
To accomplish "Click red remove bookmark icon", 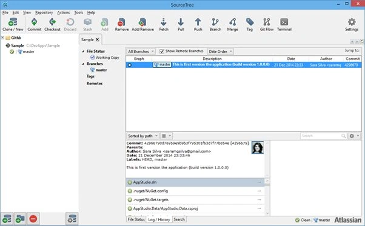I will click(33, 219).
